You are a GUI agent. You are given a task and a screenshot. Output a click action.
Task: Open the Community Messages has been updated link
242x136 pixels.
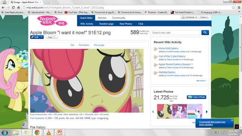pos(212,123)
